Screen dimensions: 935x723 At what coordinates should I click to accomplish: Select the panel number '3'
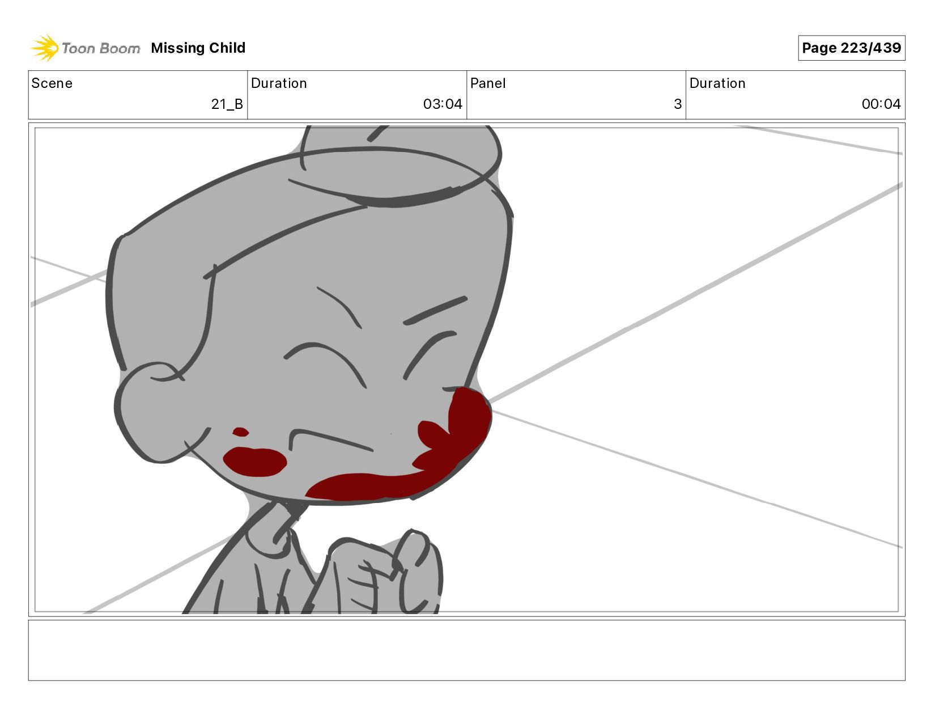[678, 104]
